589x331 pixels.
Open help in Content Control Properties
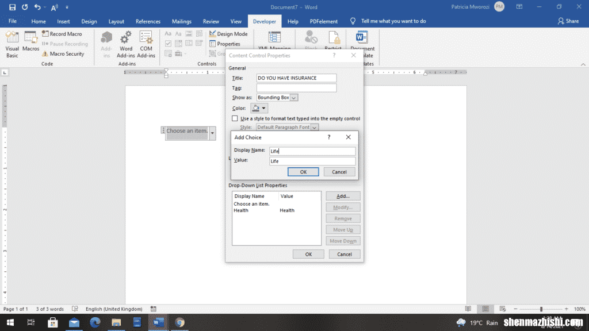tap(334, 55)
